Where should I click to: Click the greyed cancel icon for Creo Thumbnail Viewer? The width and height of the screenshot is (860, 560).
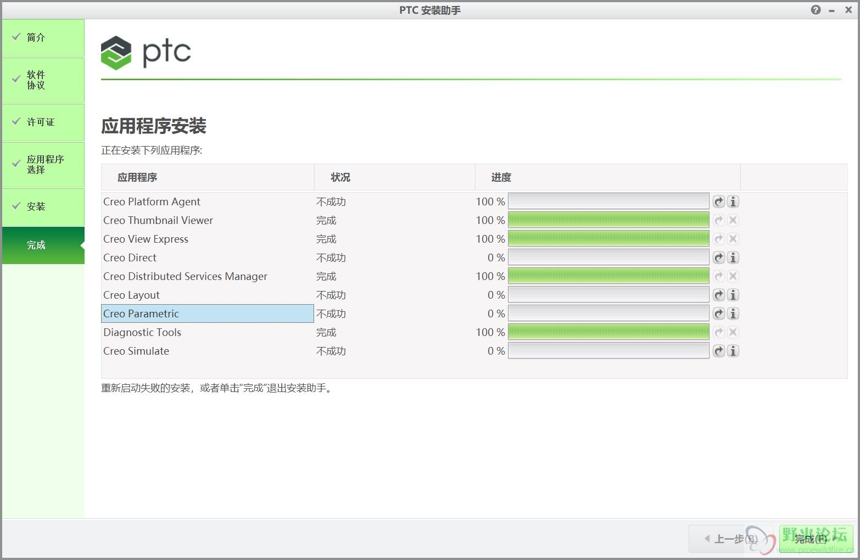733,220
